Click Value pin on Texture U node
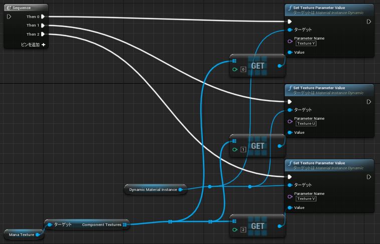This screenshot has width=380, height=244. (x=290, y=133)
